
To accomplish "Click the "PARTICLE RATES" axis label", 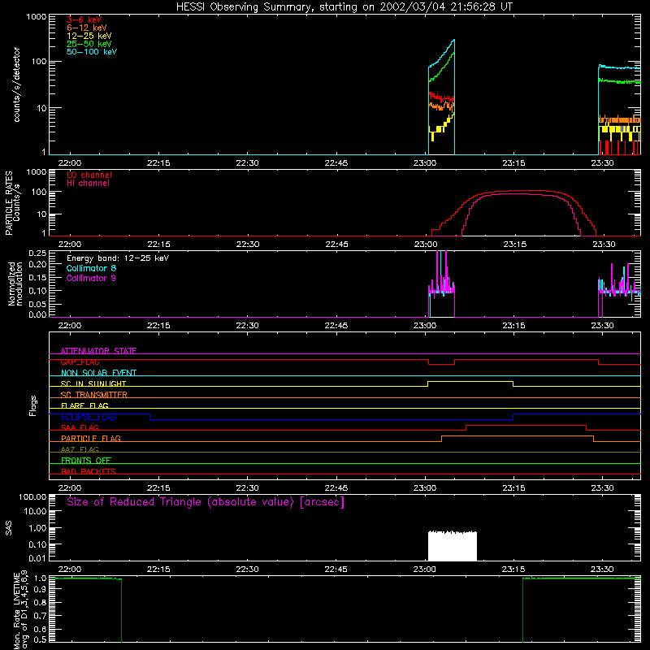I will coord(9,203).
